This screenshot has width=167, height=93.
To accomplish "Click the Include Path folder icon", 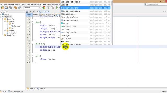I will point(5,35).
